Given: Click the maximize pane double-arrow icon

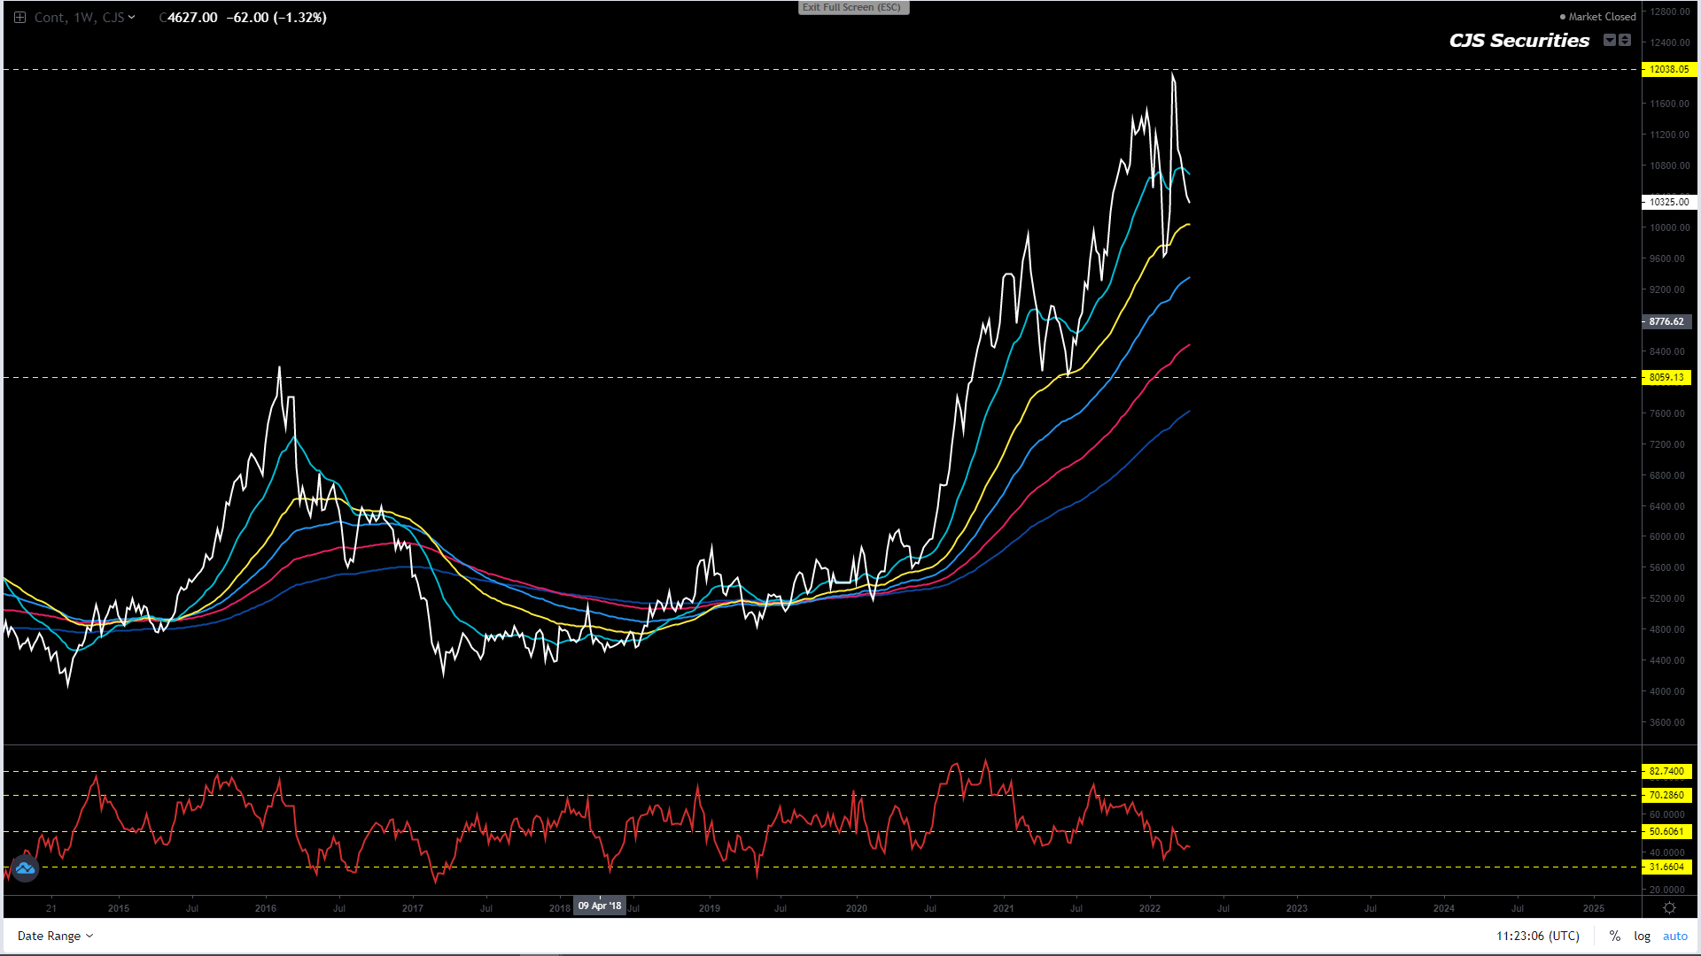Looking at the screenshot, I should click(x=1625, y=40).
